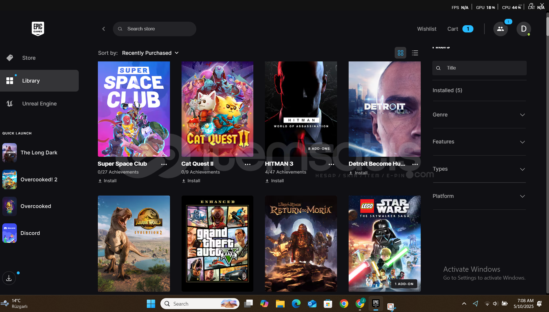Expand the Platform filter
The height and width of the screenshot is (312, 549).
[479, 196]
